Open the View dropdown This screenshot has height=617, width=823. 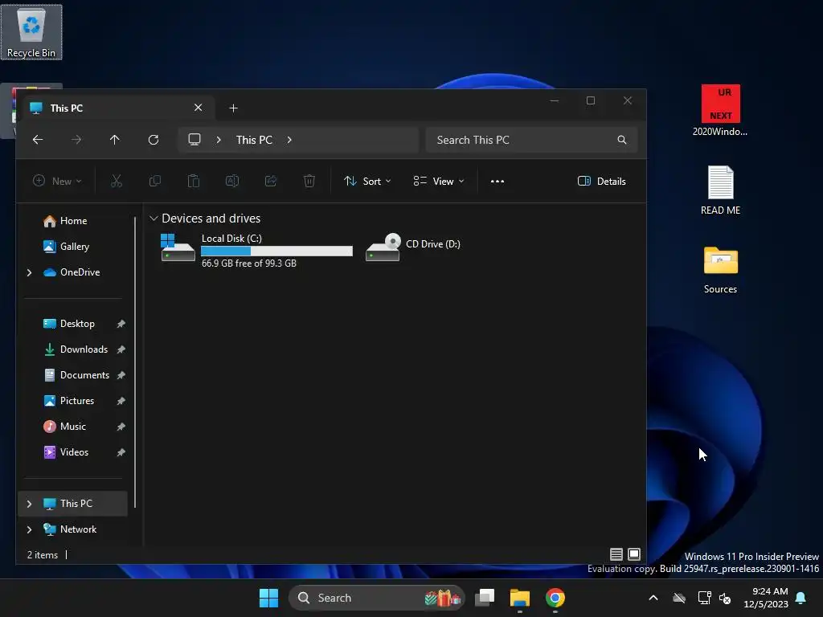439,181
